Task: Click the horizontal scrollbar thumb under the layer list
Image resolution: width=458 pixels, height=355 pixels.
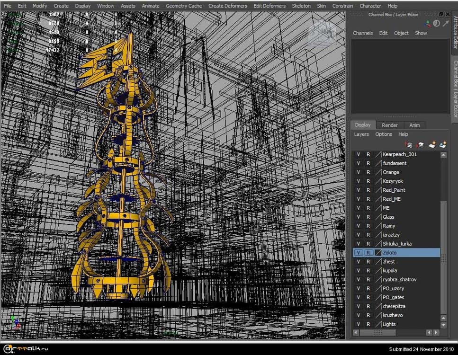Action: point(377,333)
